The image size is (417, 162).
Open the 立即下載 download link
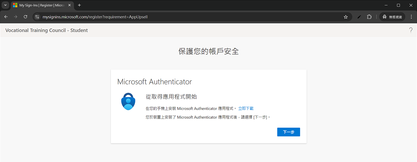coord(246,108)
